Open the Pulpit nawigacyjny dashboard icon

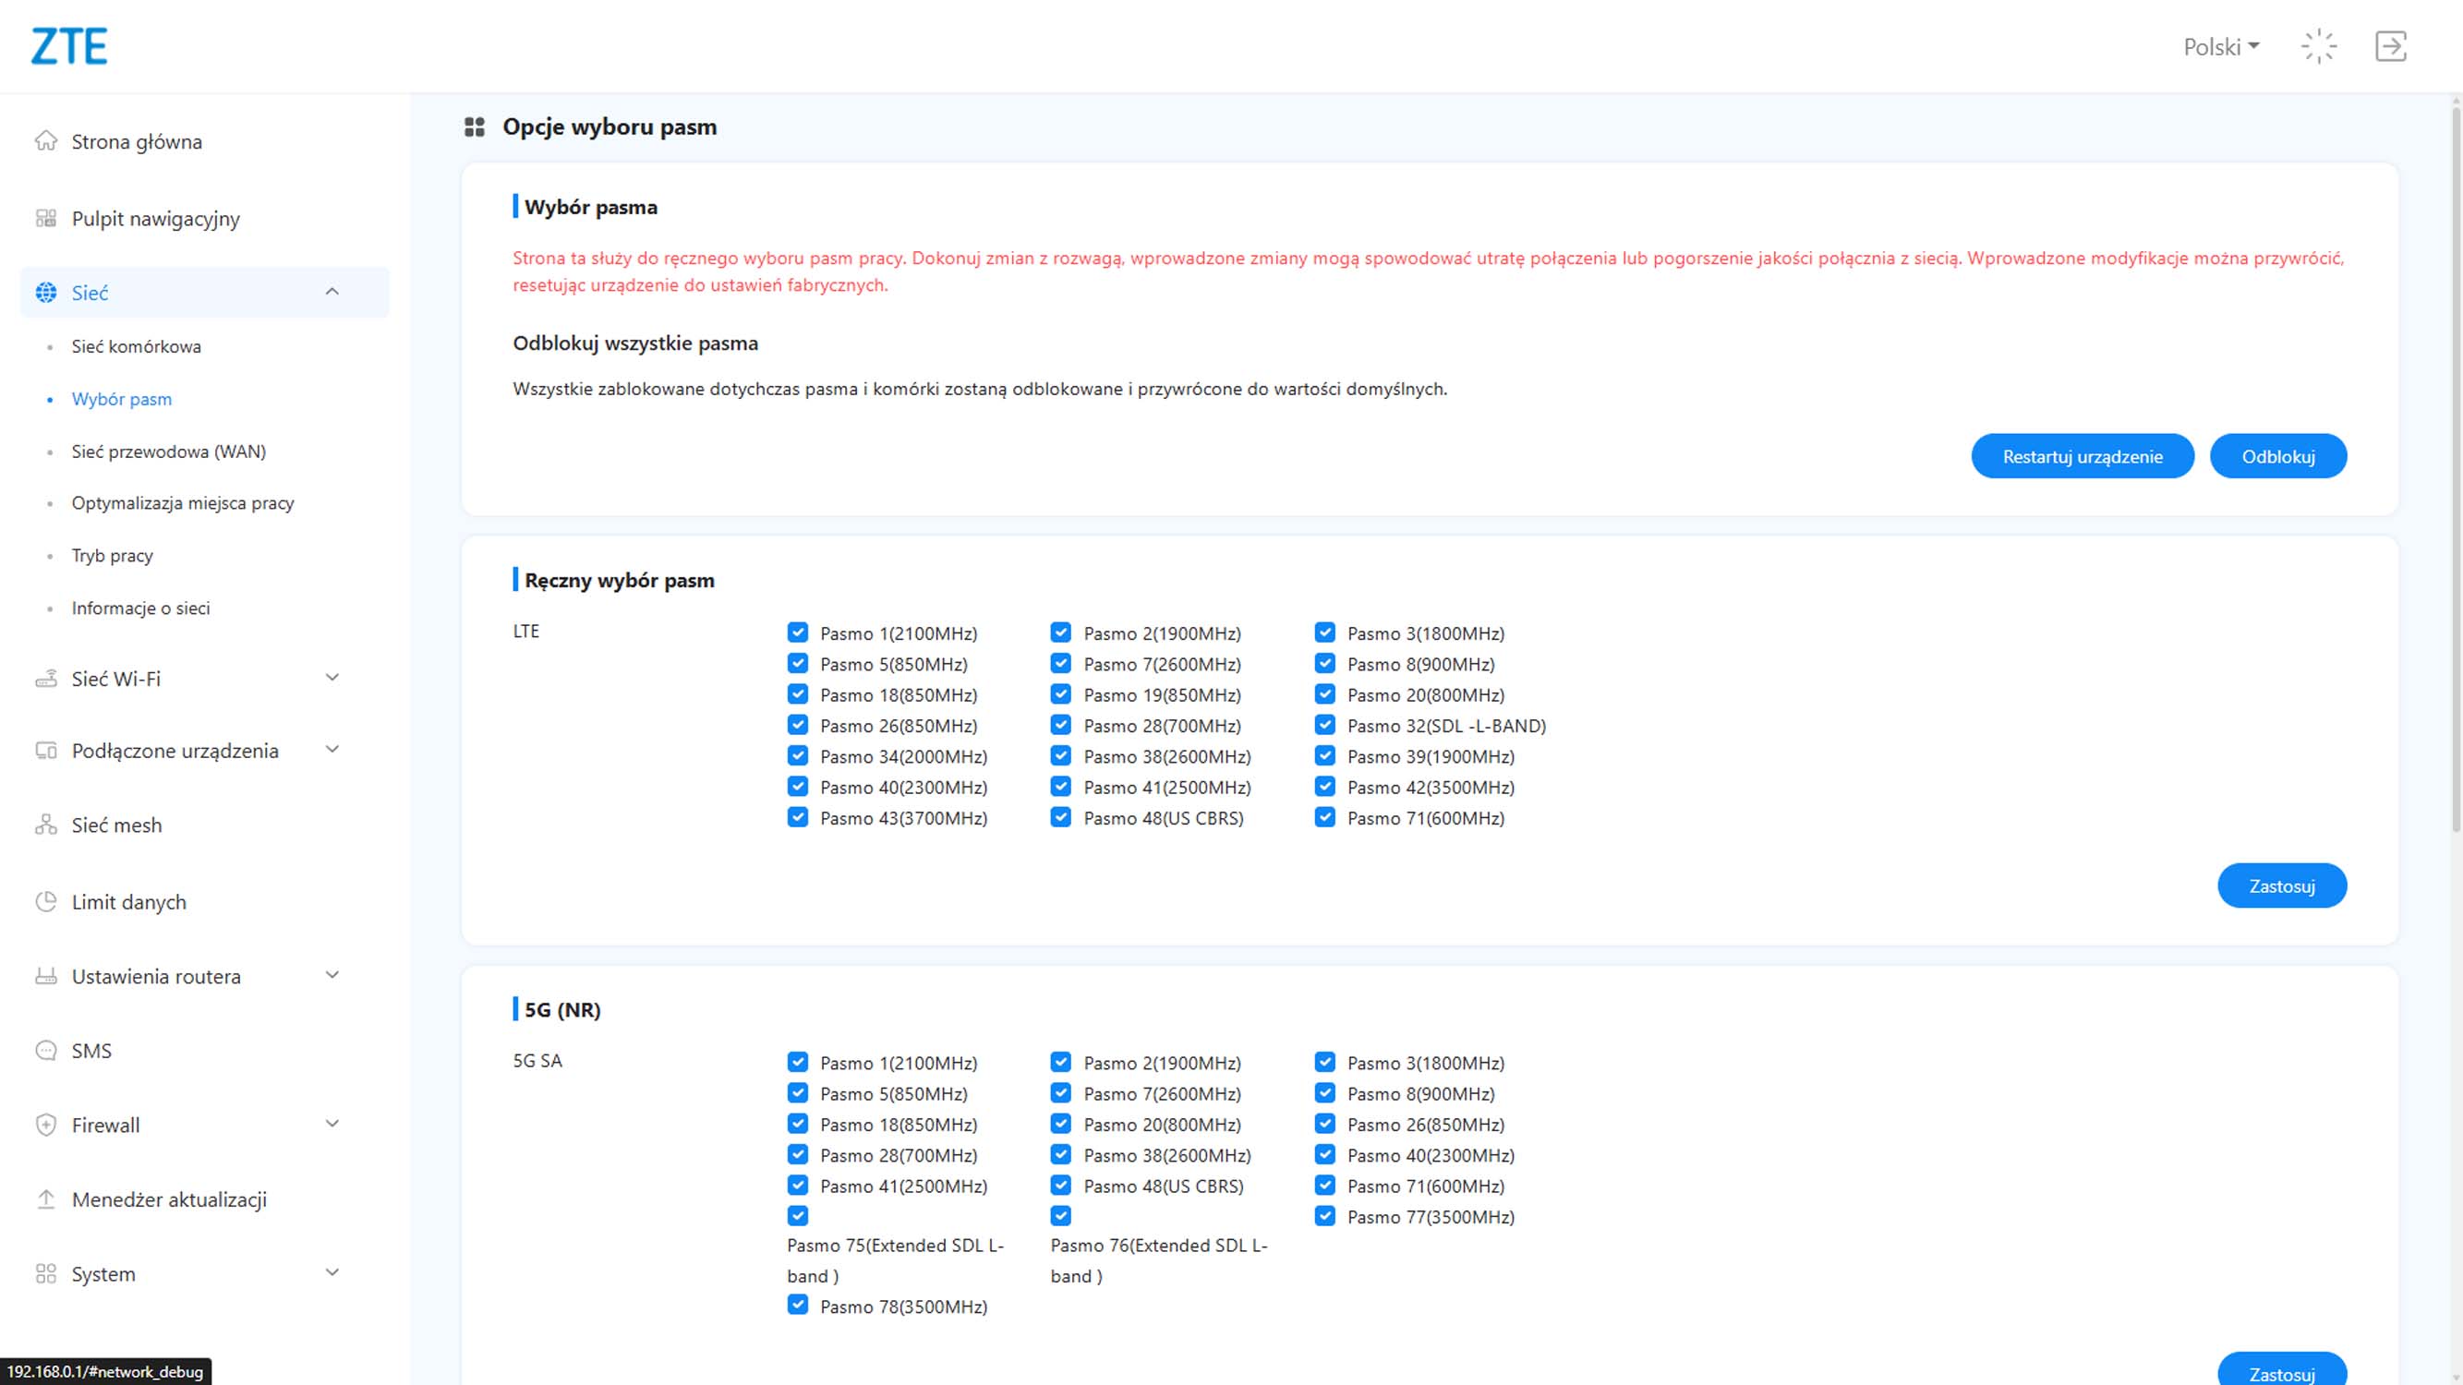tap(46, 219)
